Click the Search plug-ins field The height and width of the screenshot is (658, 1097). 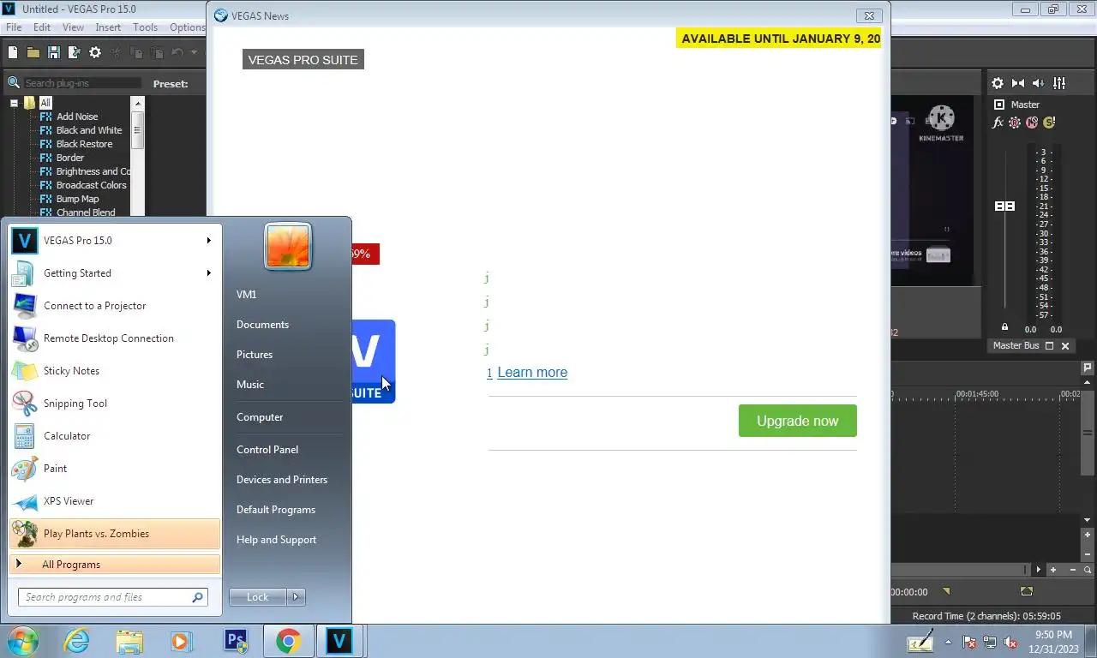pos(82,83)
